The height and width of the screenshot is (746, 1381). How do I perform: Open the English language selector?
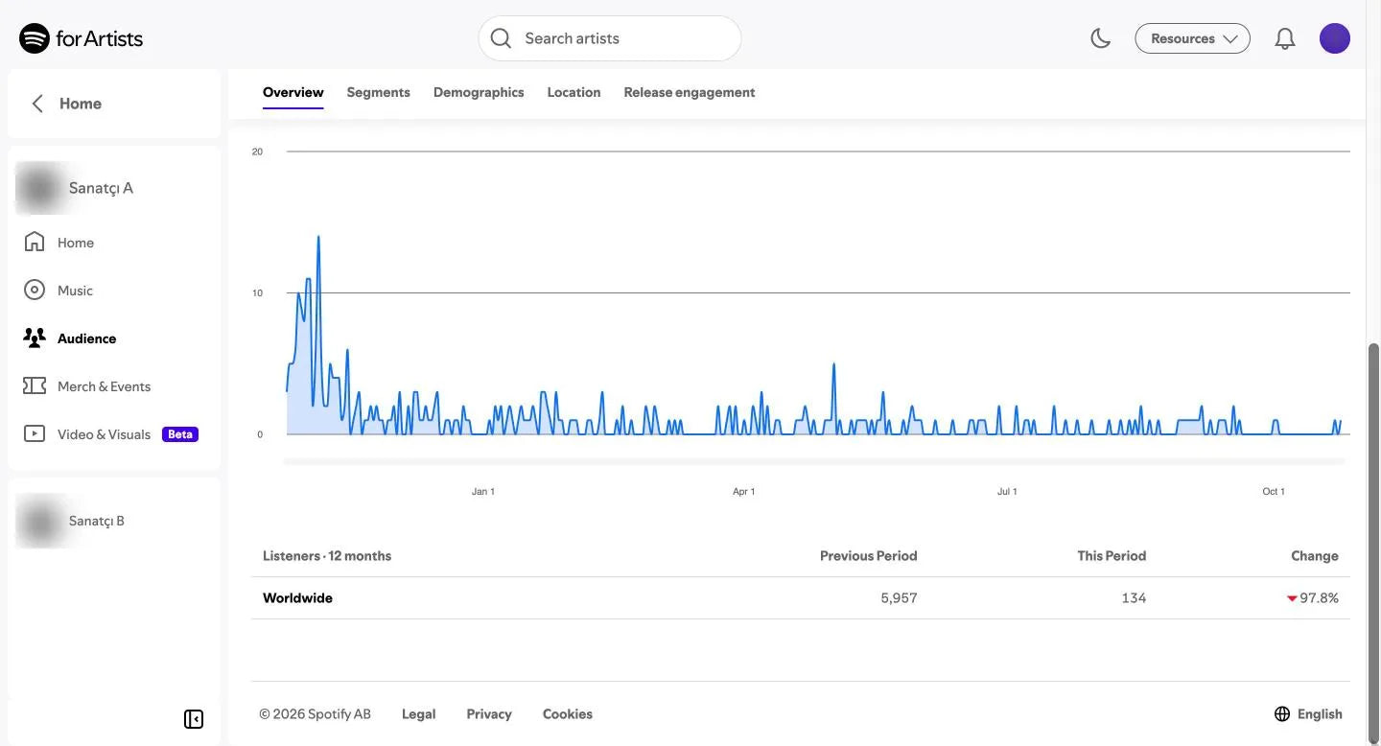[x=1308, y=713]
